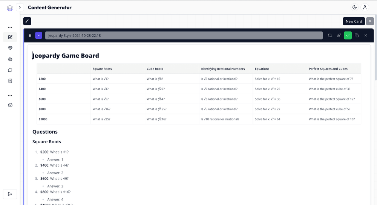The height and width of the screenshot is (205, 377).
Task: Open the lower three-dot sidebar menu
Action: pyautogui.click(x=10, y=95)
